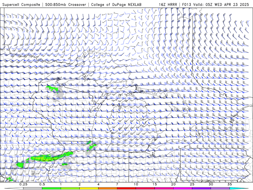Pick the red 7–10 color bar segment
The image size is (253, 190).
pos(126,188)
